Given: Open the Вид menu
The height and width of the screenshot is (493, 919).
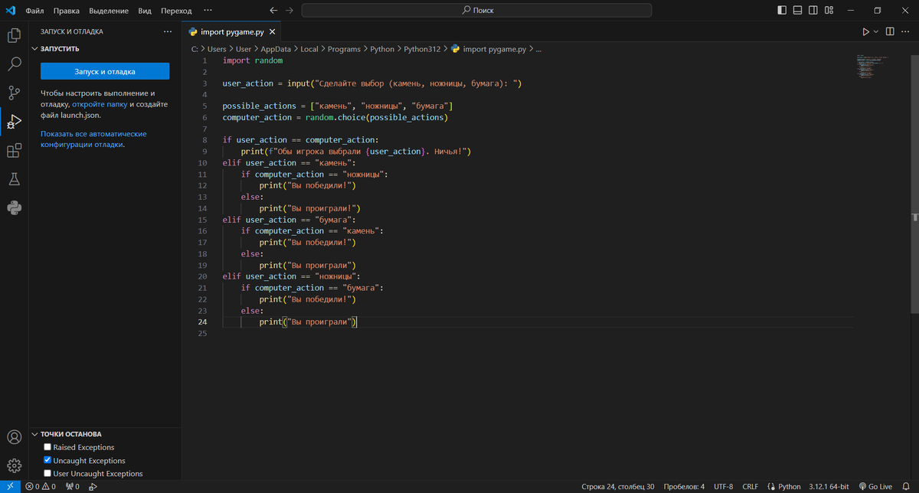Looking at the screenshot, I should 145,11.
